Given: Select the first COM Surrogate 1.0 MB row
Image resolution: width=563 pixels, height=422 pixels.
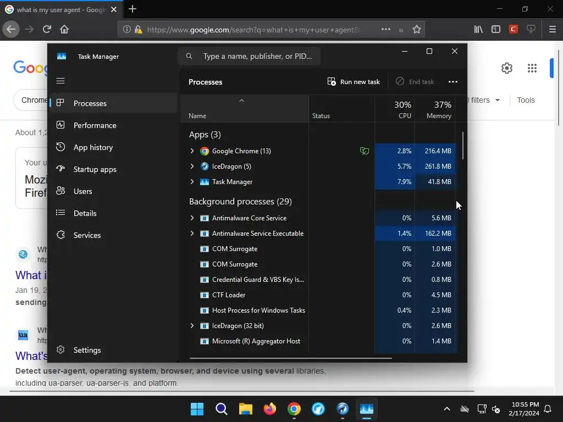Looking at the screenshot, I should click(318, 249).
